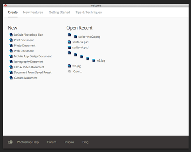This screenshot has width=191, height=152.
Task: Create a new Iconography Document
Action: click(x=29, y=62)
